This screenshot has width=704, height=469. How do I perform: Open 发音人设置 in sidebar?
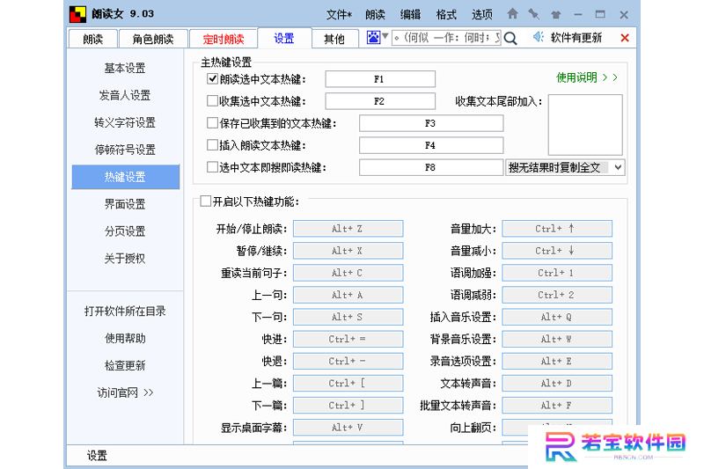125,95
